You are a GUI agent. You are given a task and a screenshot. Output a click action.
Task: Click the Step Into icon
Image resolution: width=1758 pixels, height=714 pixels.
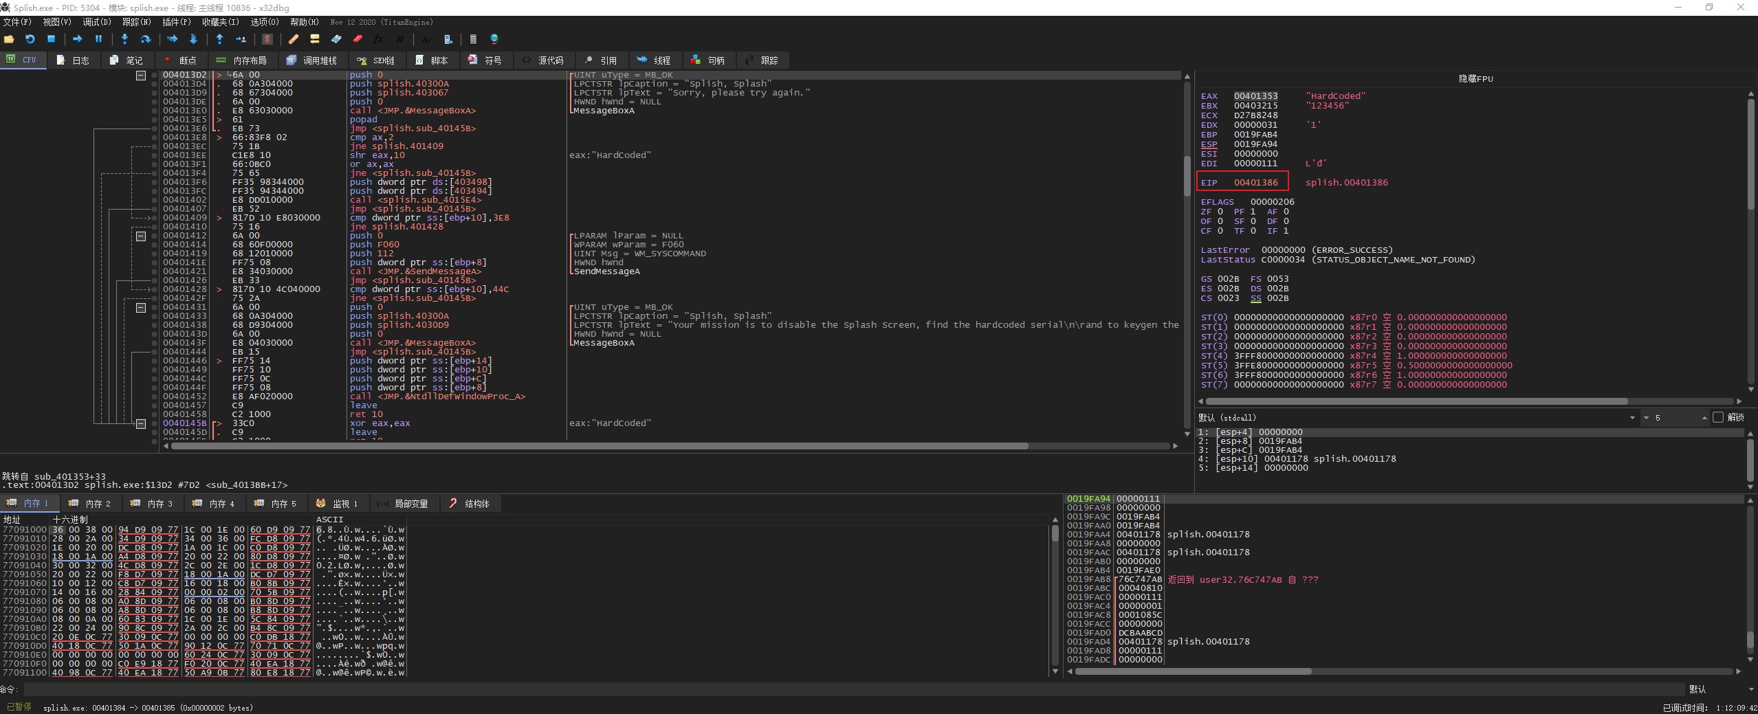(x=124, y=39)
